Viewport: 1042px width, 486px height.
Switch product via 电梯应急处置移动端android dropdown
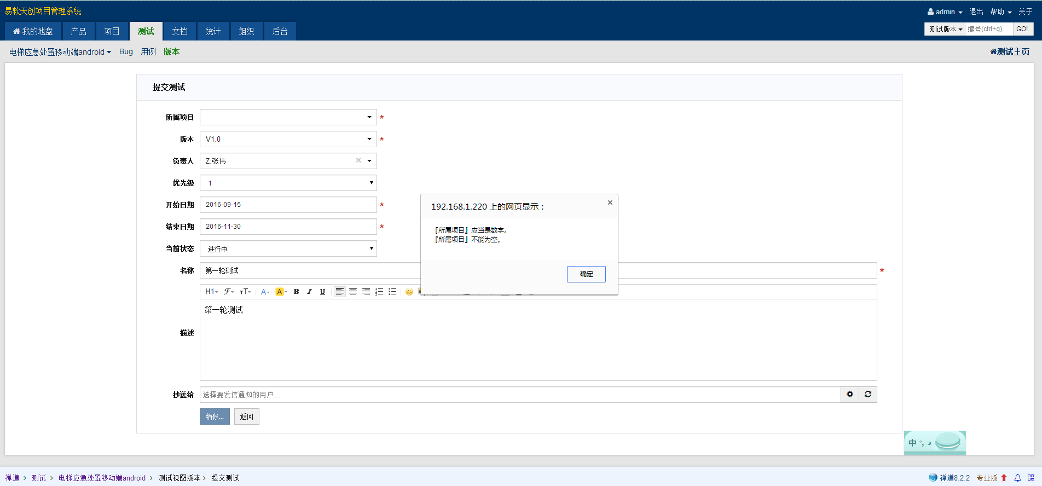pos(60,52)
